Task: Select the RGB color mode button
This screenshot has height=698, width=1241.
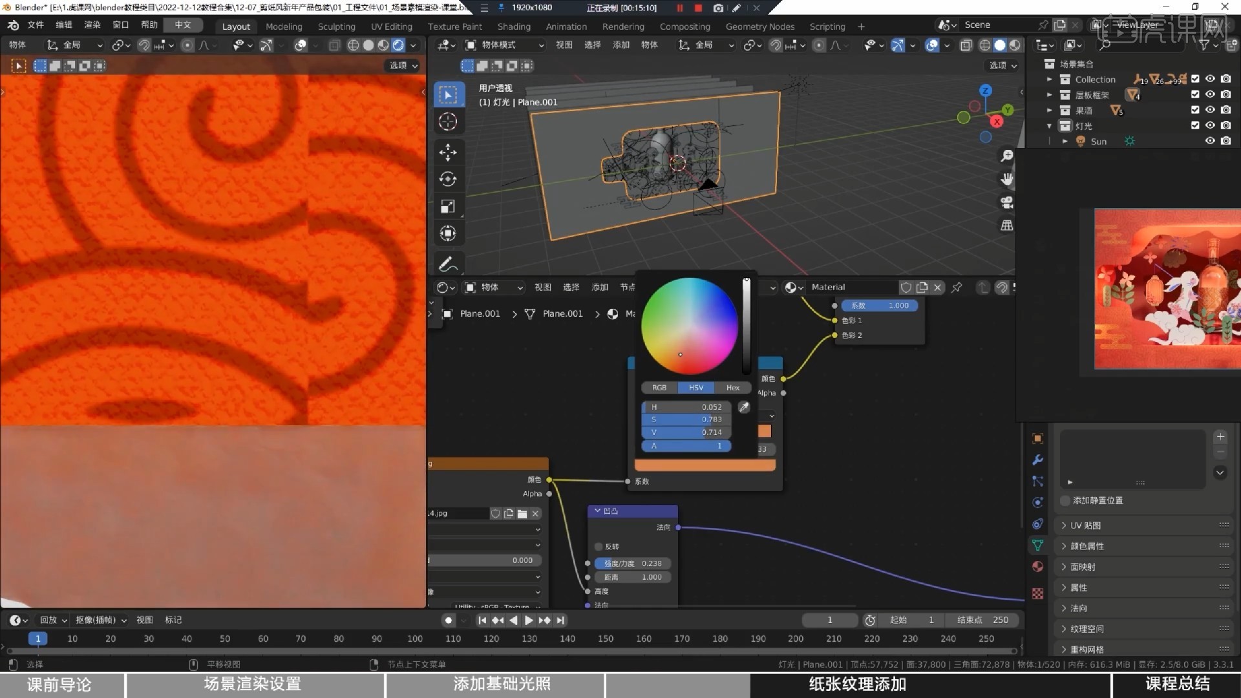Action: 659,388
